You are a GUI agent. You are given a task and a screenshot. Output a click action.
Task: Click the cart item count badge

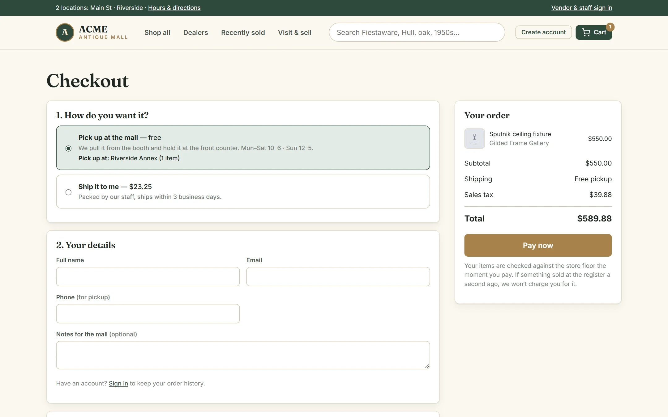tap(610, 27)
